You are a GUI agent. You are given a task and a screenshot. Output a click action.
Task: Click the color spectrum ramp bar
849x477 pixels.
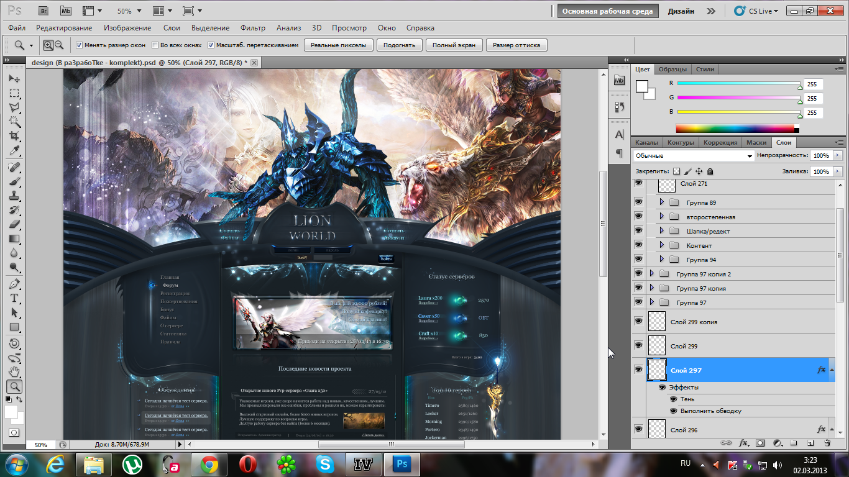[x=735, y=129]
